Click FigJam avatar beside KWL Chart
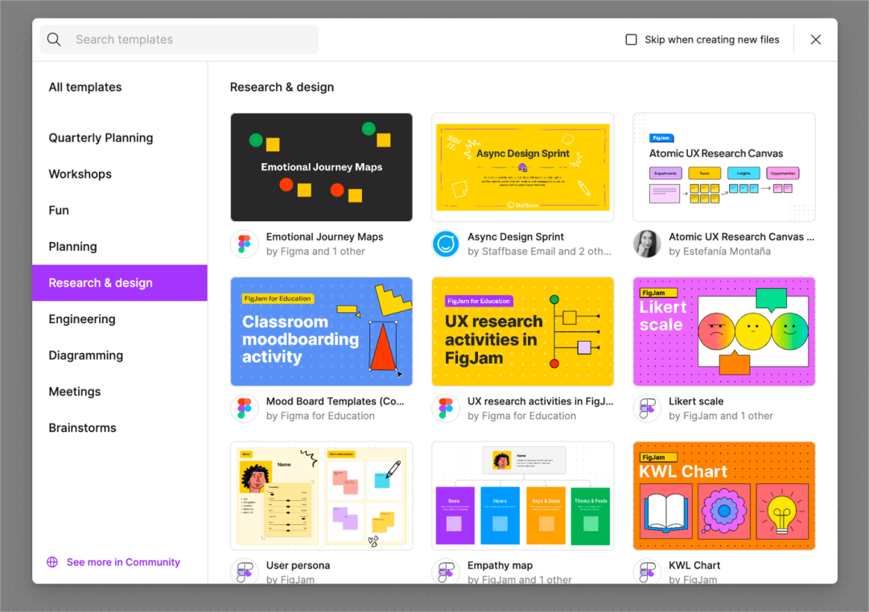The image size is (869, 612). 647,571
